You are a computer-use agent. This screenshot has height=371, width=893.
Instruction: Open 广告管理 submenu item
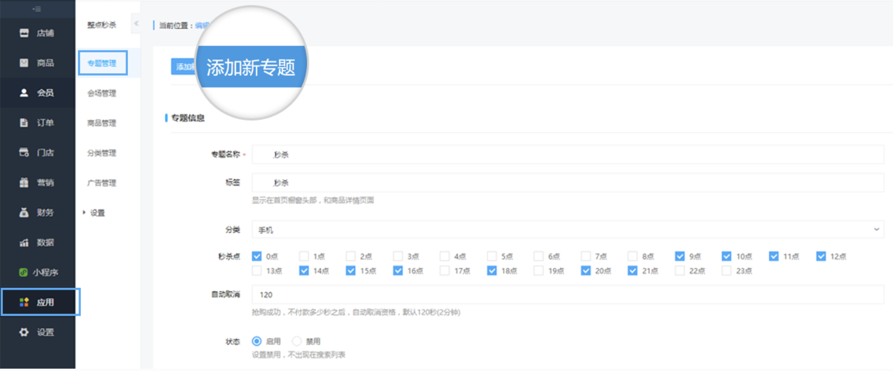click(102, 183)
